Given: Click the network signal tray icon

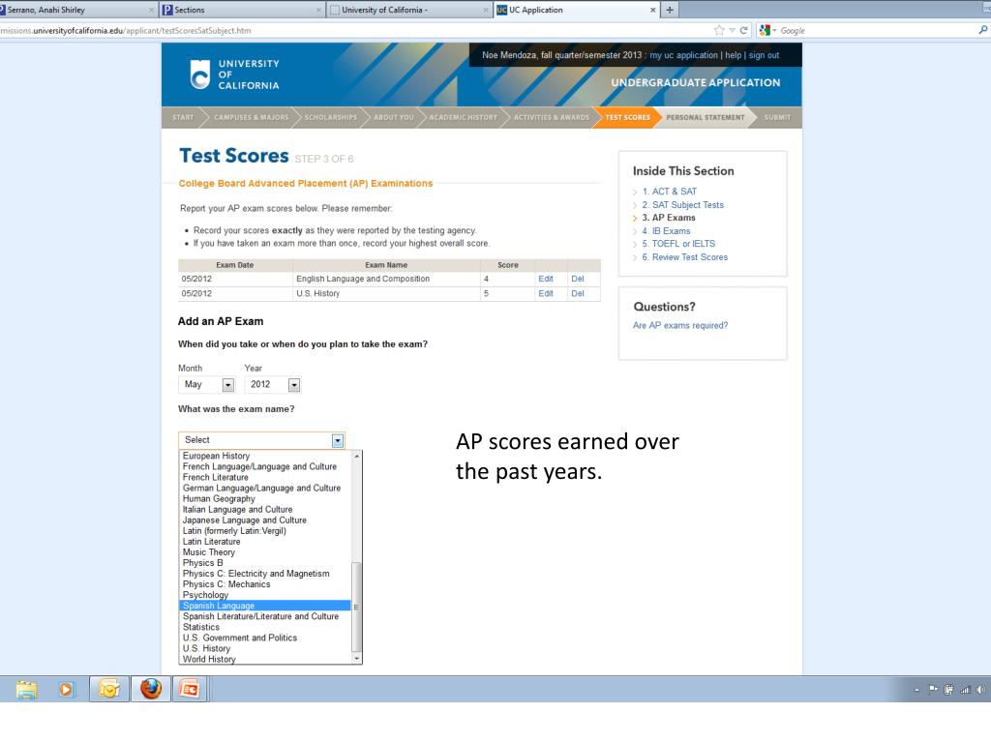Looking at the screenshot, I should click(965, 690).
